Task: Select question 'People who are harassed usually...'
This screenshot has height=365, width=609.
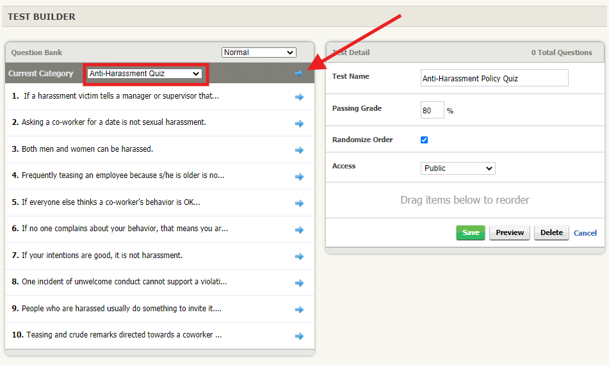Action: click(122, 309)
